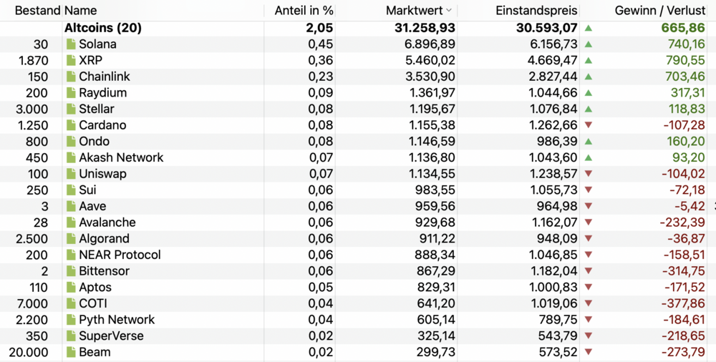Click the Bittensor document icon
The image size is (716, 362).
click(x=71, y=271)
